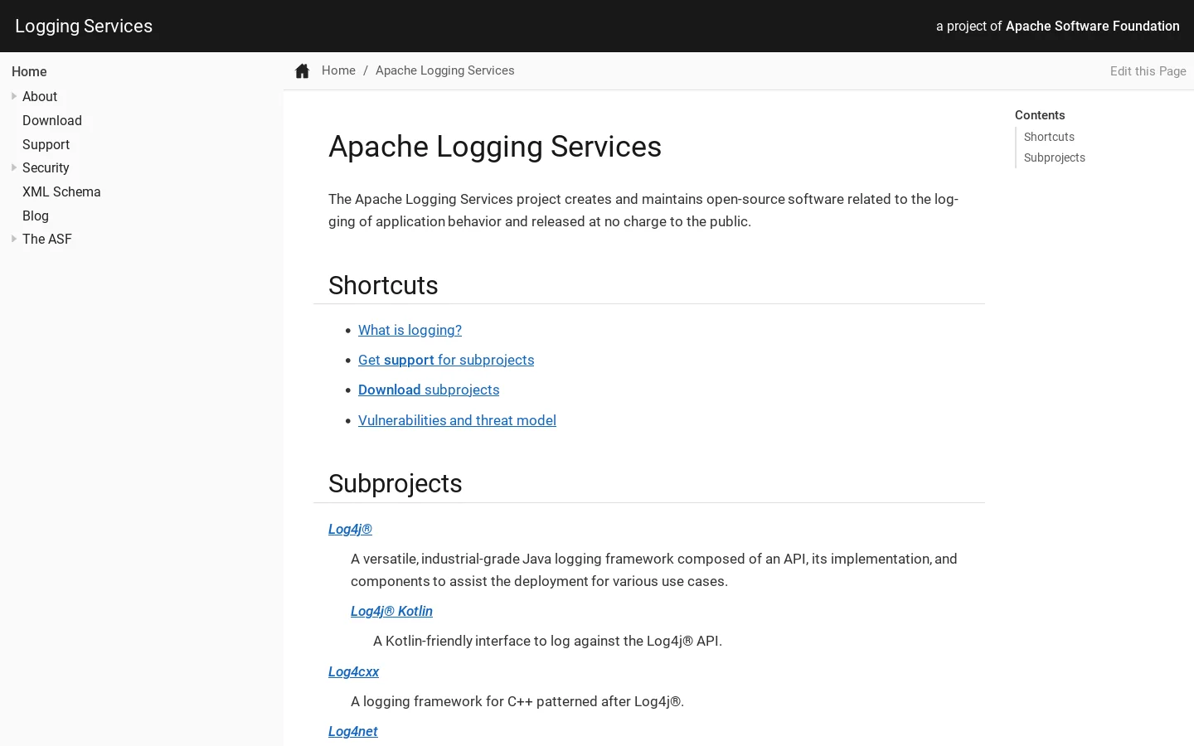
Task: Expand the Security sidebar section
Action: (14, 167)
